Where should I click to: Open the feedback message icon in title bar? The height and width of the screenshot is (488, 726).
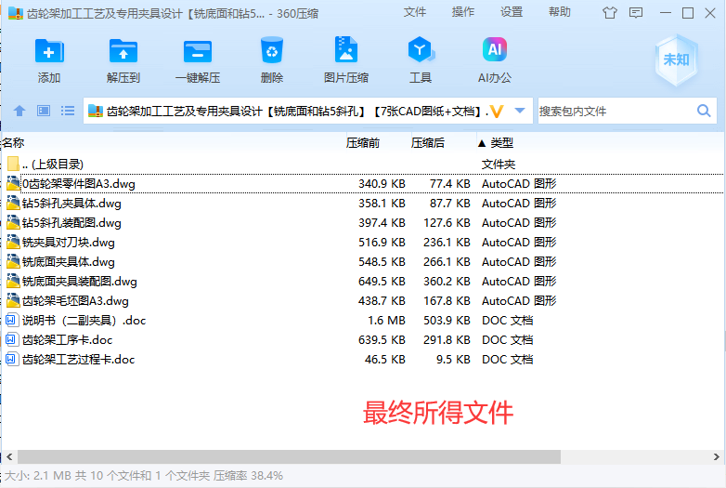pos(636,13)
